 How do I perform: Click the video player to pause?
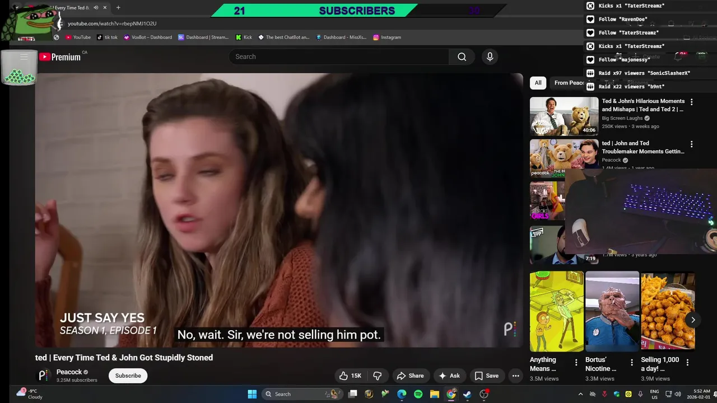point(279,210)
